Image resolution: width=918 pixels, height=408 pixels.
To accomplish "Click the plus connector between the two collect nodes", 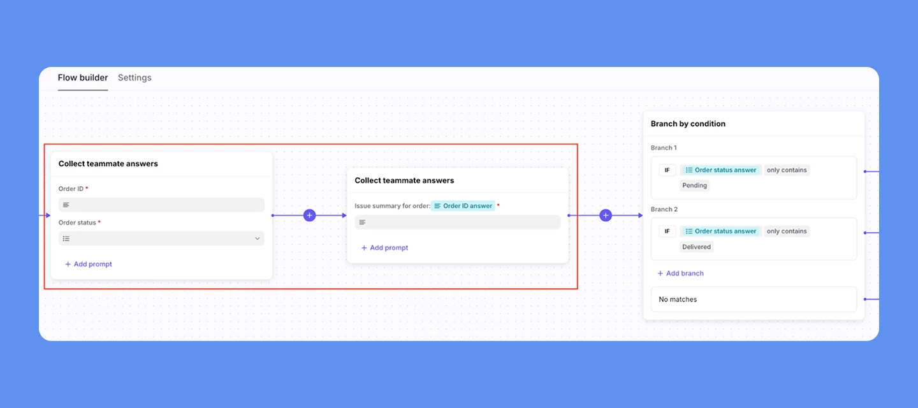I will pos(309,215).
